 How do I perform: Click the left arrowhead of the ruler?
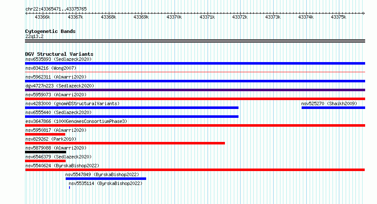tap(26, 14)
